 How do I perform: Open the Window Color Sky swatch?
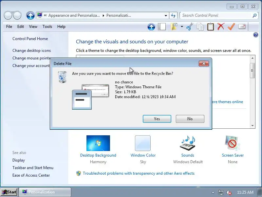143,143
